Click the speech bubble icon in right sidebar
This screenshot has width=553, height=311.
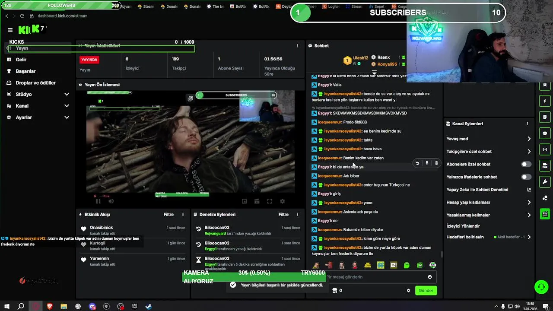[x=545, y=133]
